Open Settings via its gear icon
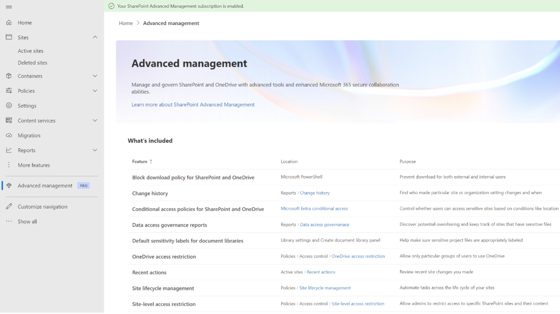Screen dimensions: 560x314 pos(9,105)
